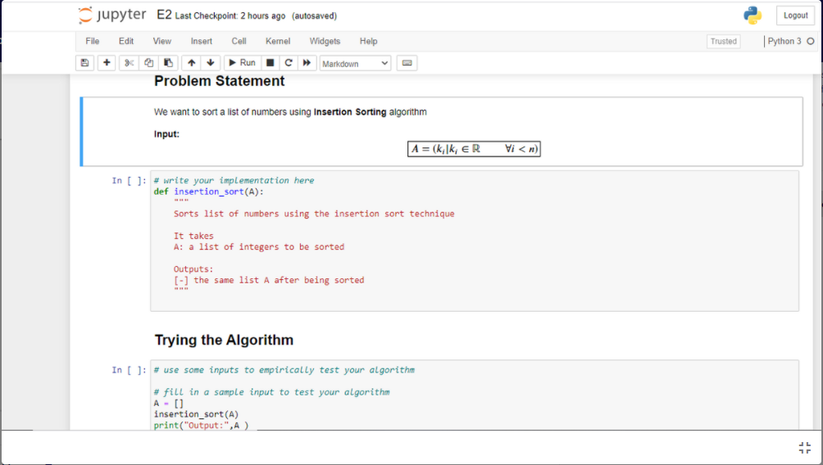Open the Kernel menu

click(x=278, y=41)
